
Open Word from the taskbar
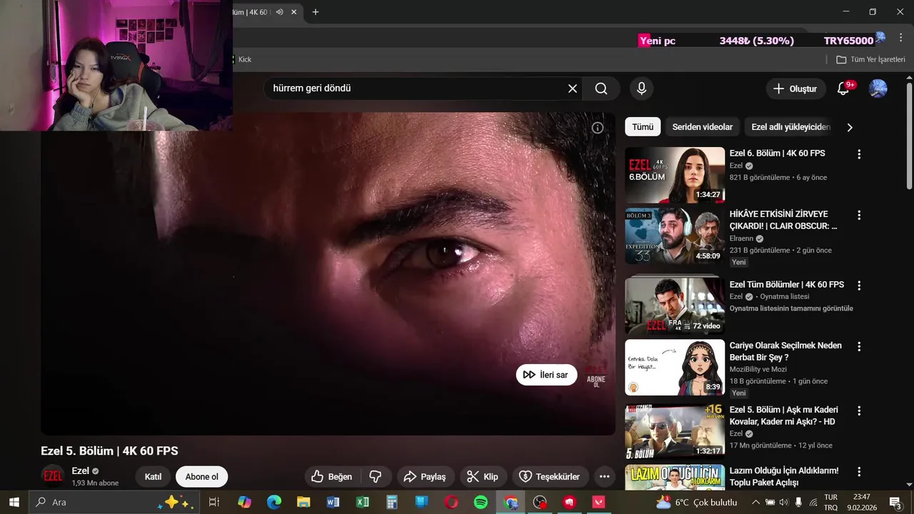coord(333,502)
